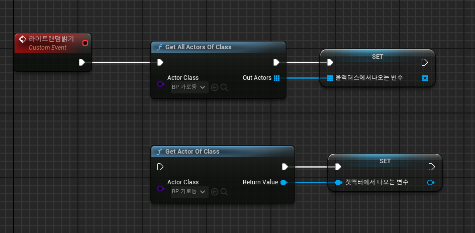Click output exec pin of 올액터스에서나오는 변수 SET node

(425, 62)
